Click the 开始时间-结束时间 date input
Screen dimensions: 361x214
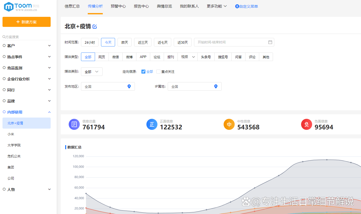[x=234, y=42]
